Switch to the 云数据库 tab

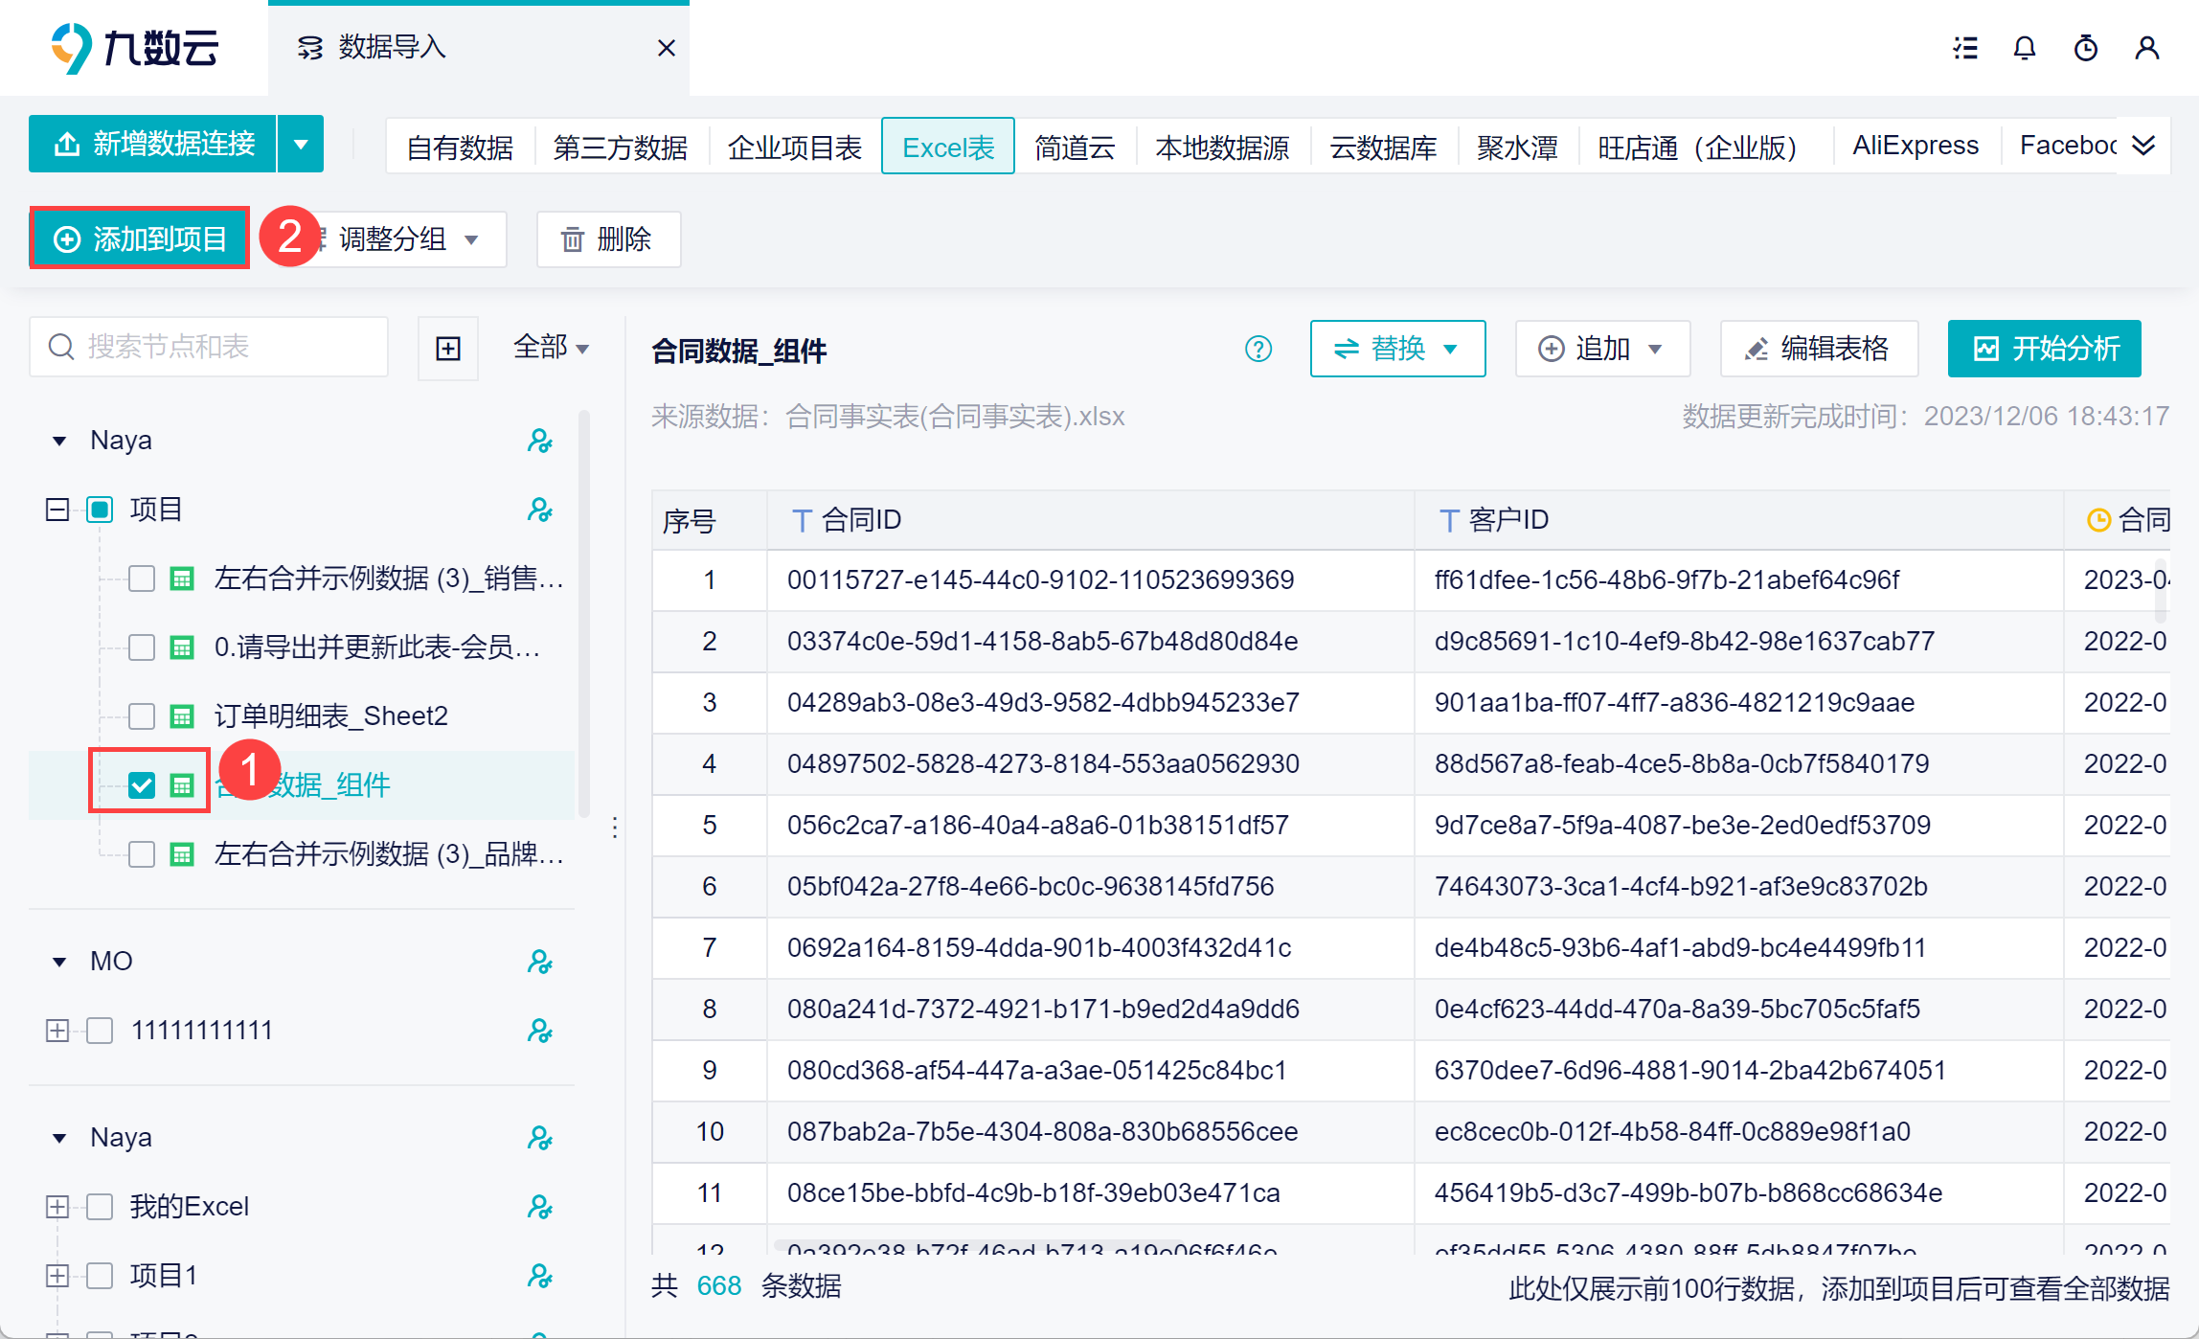click(x=1382, y=147)
